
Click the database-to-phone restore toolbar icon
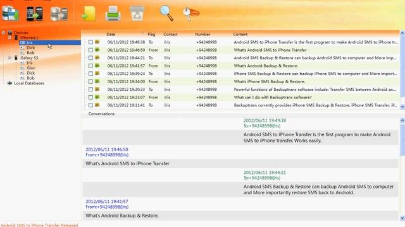pyautogui.click(x=59, y=14)
